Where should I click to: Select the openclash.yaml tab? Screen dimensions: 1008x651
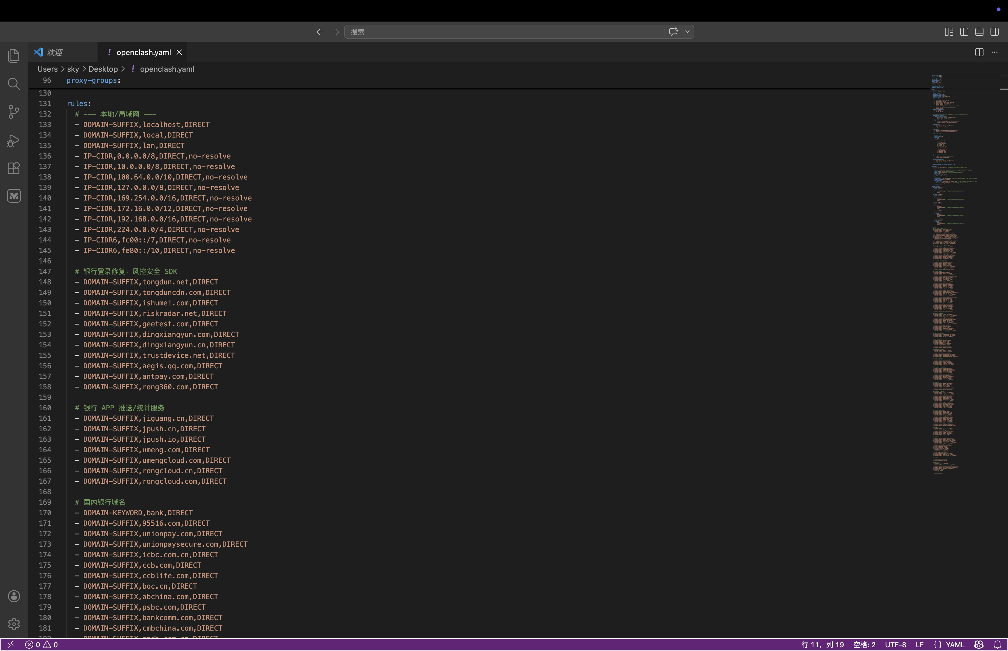coord(143,52)
